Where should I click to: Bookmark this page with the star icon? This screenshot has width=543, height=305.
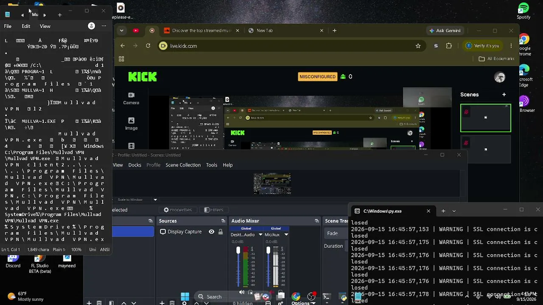click(x=418, y=46)
